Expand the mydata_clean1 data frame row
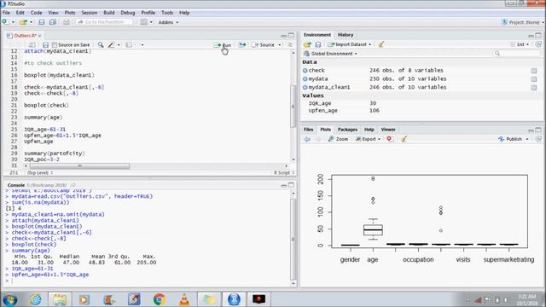Viewport: 546px width, 307px height. [305, 87]
